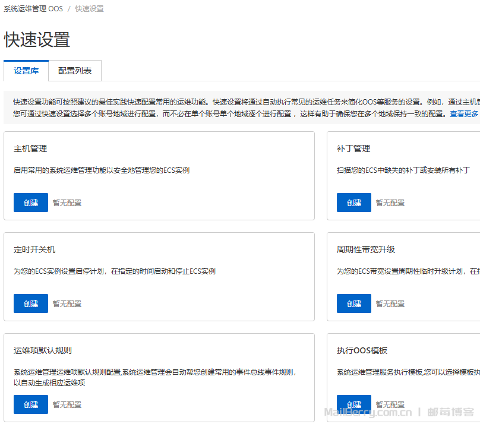Click the 系统运维管理 OOS breadcrumb link
This screenshot has height=424, width=480.
[x=33, y=9]
